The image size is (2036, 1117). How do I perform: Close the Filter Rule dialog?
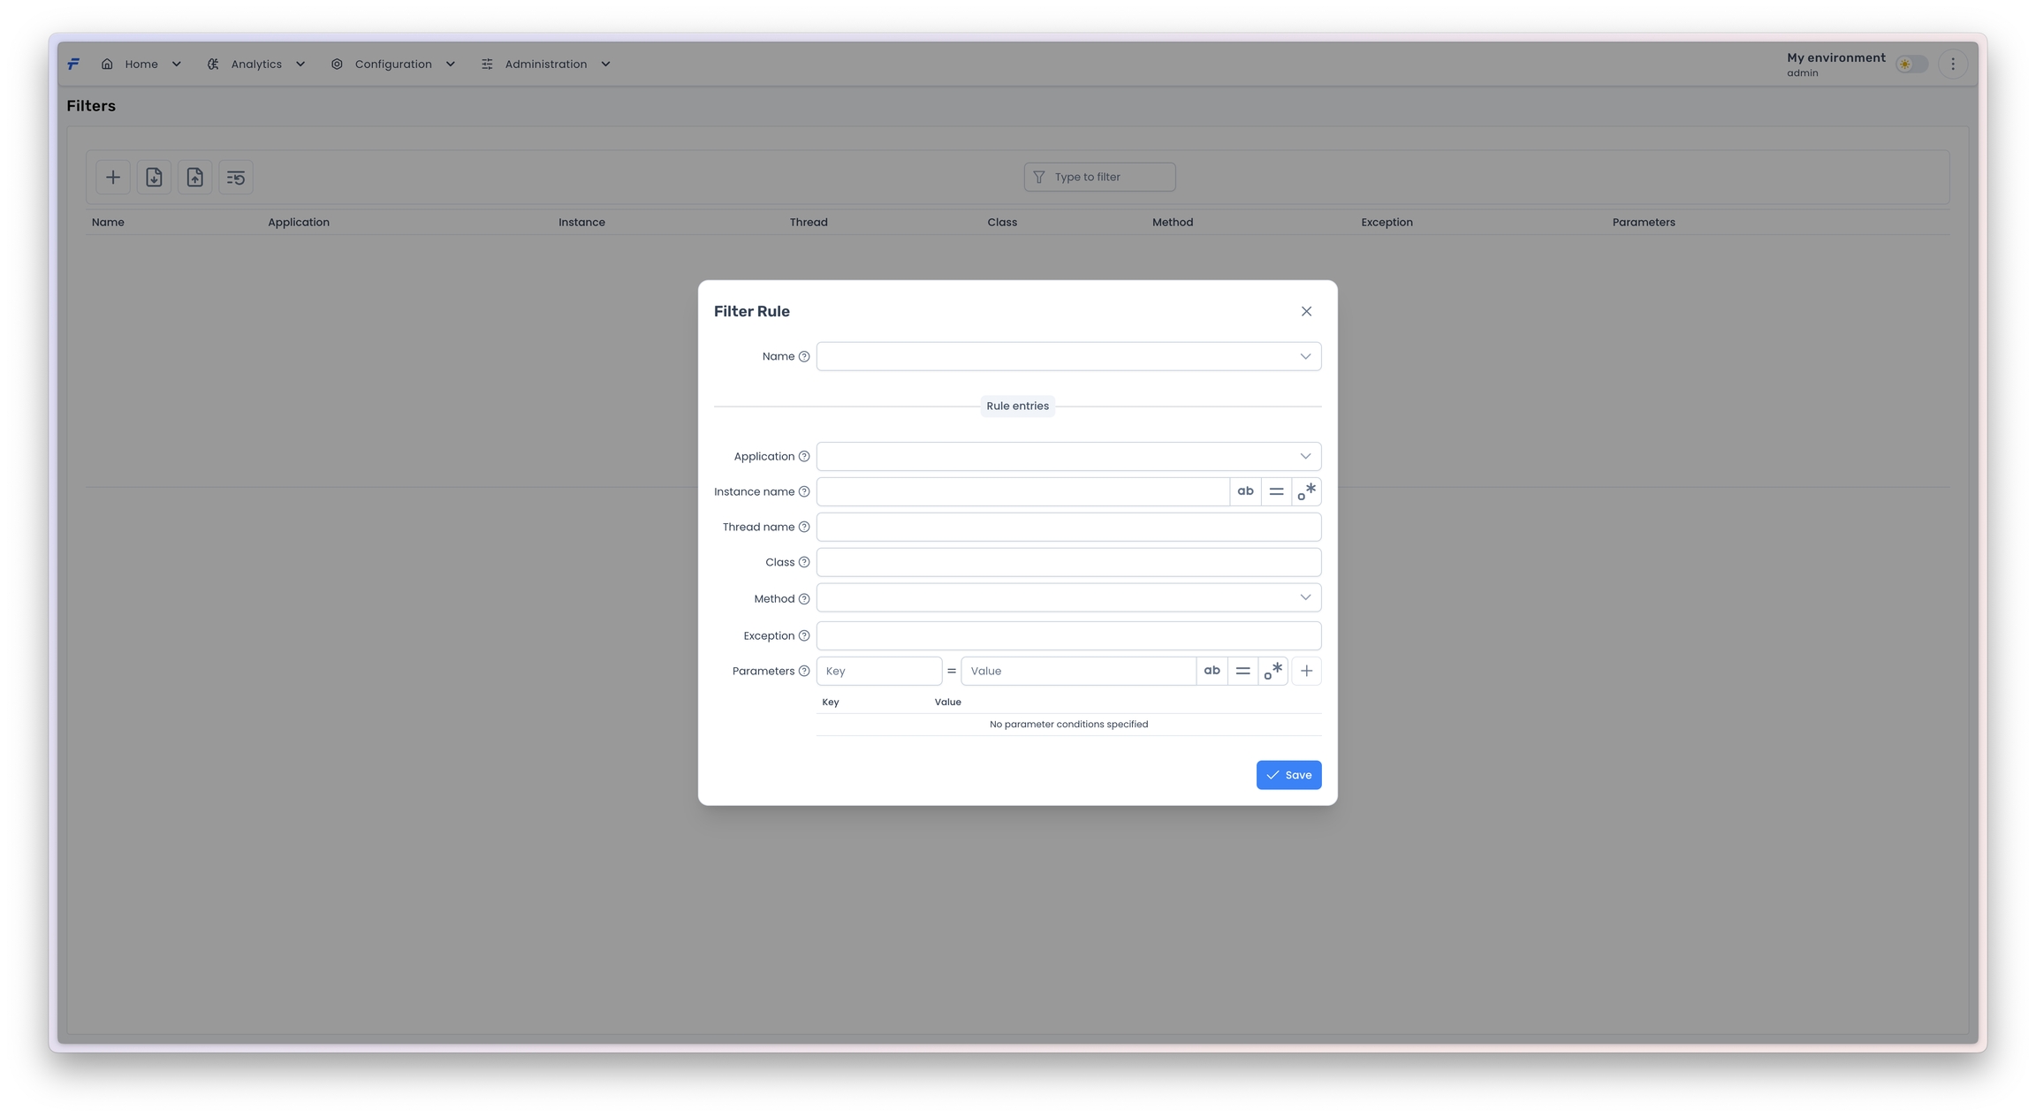(x=1305, y=311)
